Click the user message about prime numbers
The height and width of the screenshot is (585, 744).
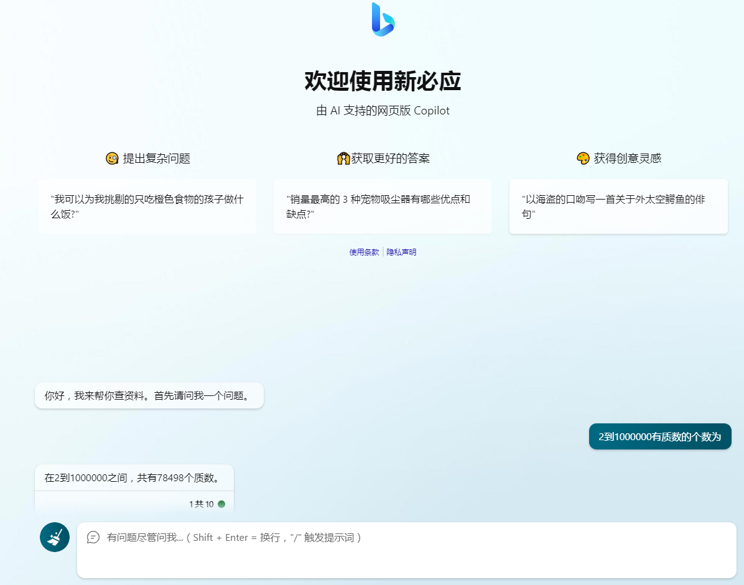point(659,436)
